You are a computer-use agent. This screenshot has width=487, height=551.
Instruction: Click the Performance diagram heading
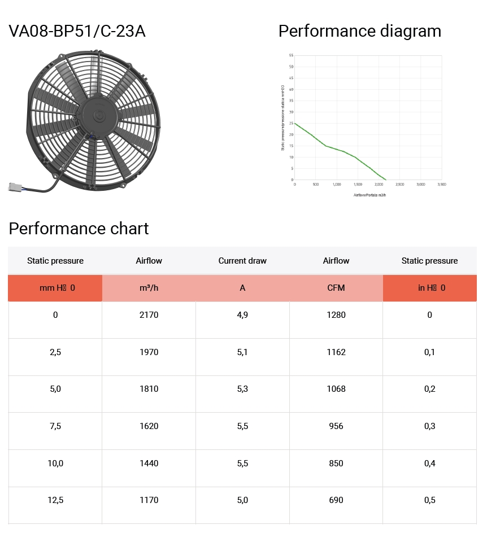[x=359, y=32]
